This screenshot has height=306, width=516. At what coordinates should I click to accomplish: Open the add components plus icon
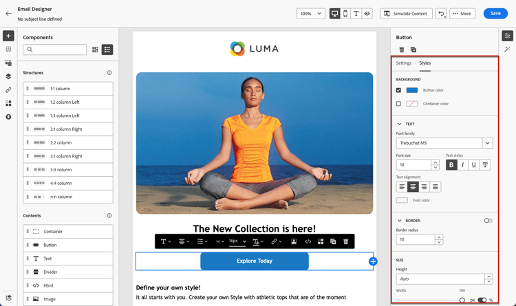tap(8, 36)
